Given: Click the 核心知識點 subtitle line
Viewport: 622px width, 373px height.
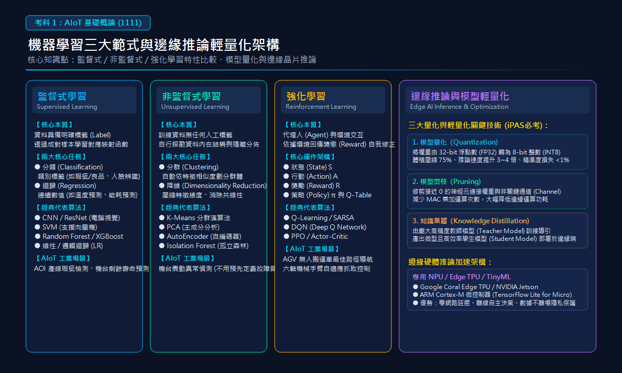Looking at the screenshot, I should coord(172,60).
